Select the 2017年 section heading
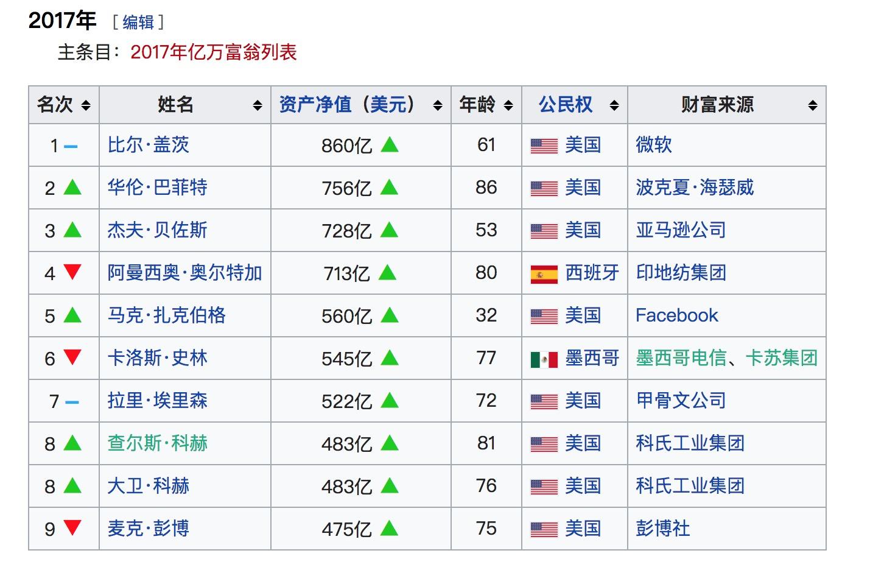This screenshot has height=570, width=884. click(x=62, y=19)
